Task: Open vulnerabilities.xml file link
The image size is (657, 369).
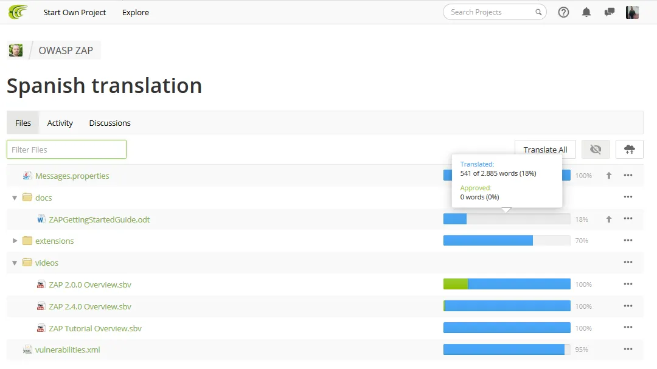Action: [68, 350]
